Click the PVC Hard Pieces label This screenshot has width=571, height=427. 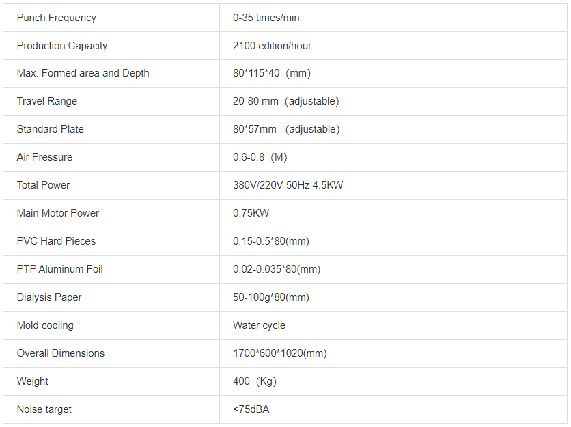point(56,241)
